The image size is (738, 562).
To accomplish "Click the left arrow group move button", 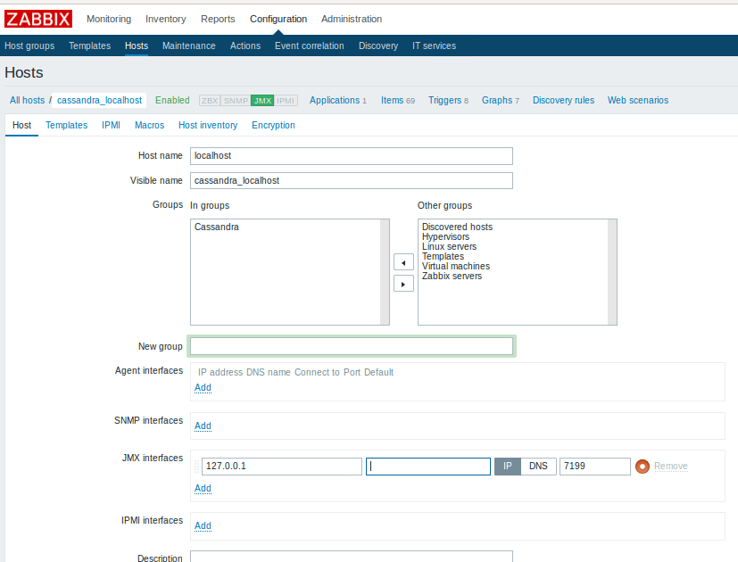I will 403,263.
